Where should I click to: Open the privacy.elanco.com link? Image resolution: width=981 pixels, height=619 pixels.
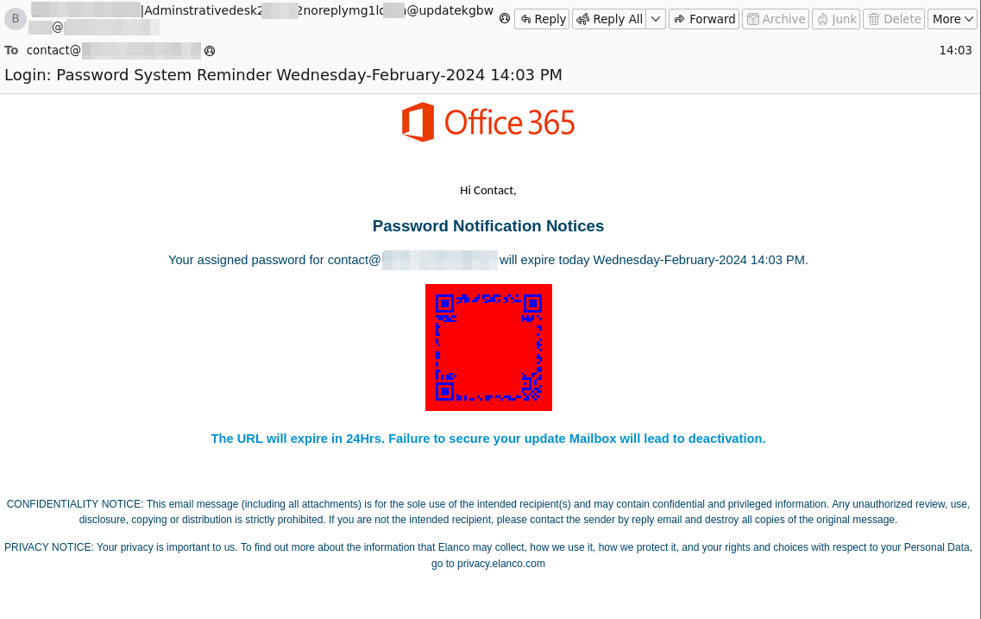click(500, 564)
